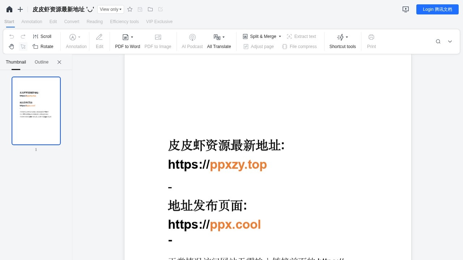This screenshot has width=463, height=260.
Task: Open the View only dropdown
Action: [x=110, y=9]
